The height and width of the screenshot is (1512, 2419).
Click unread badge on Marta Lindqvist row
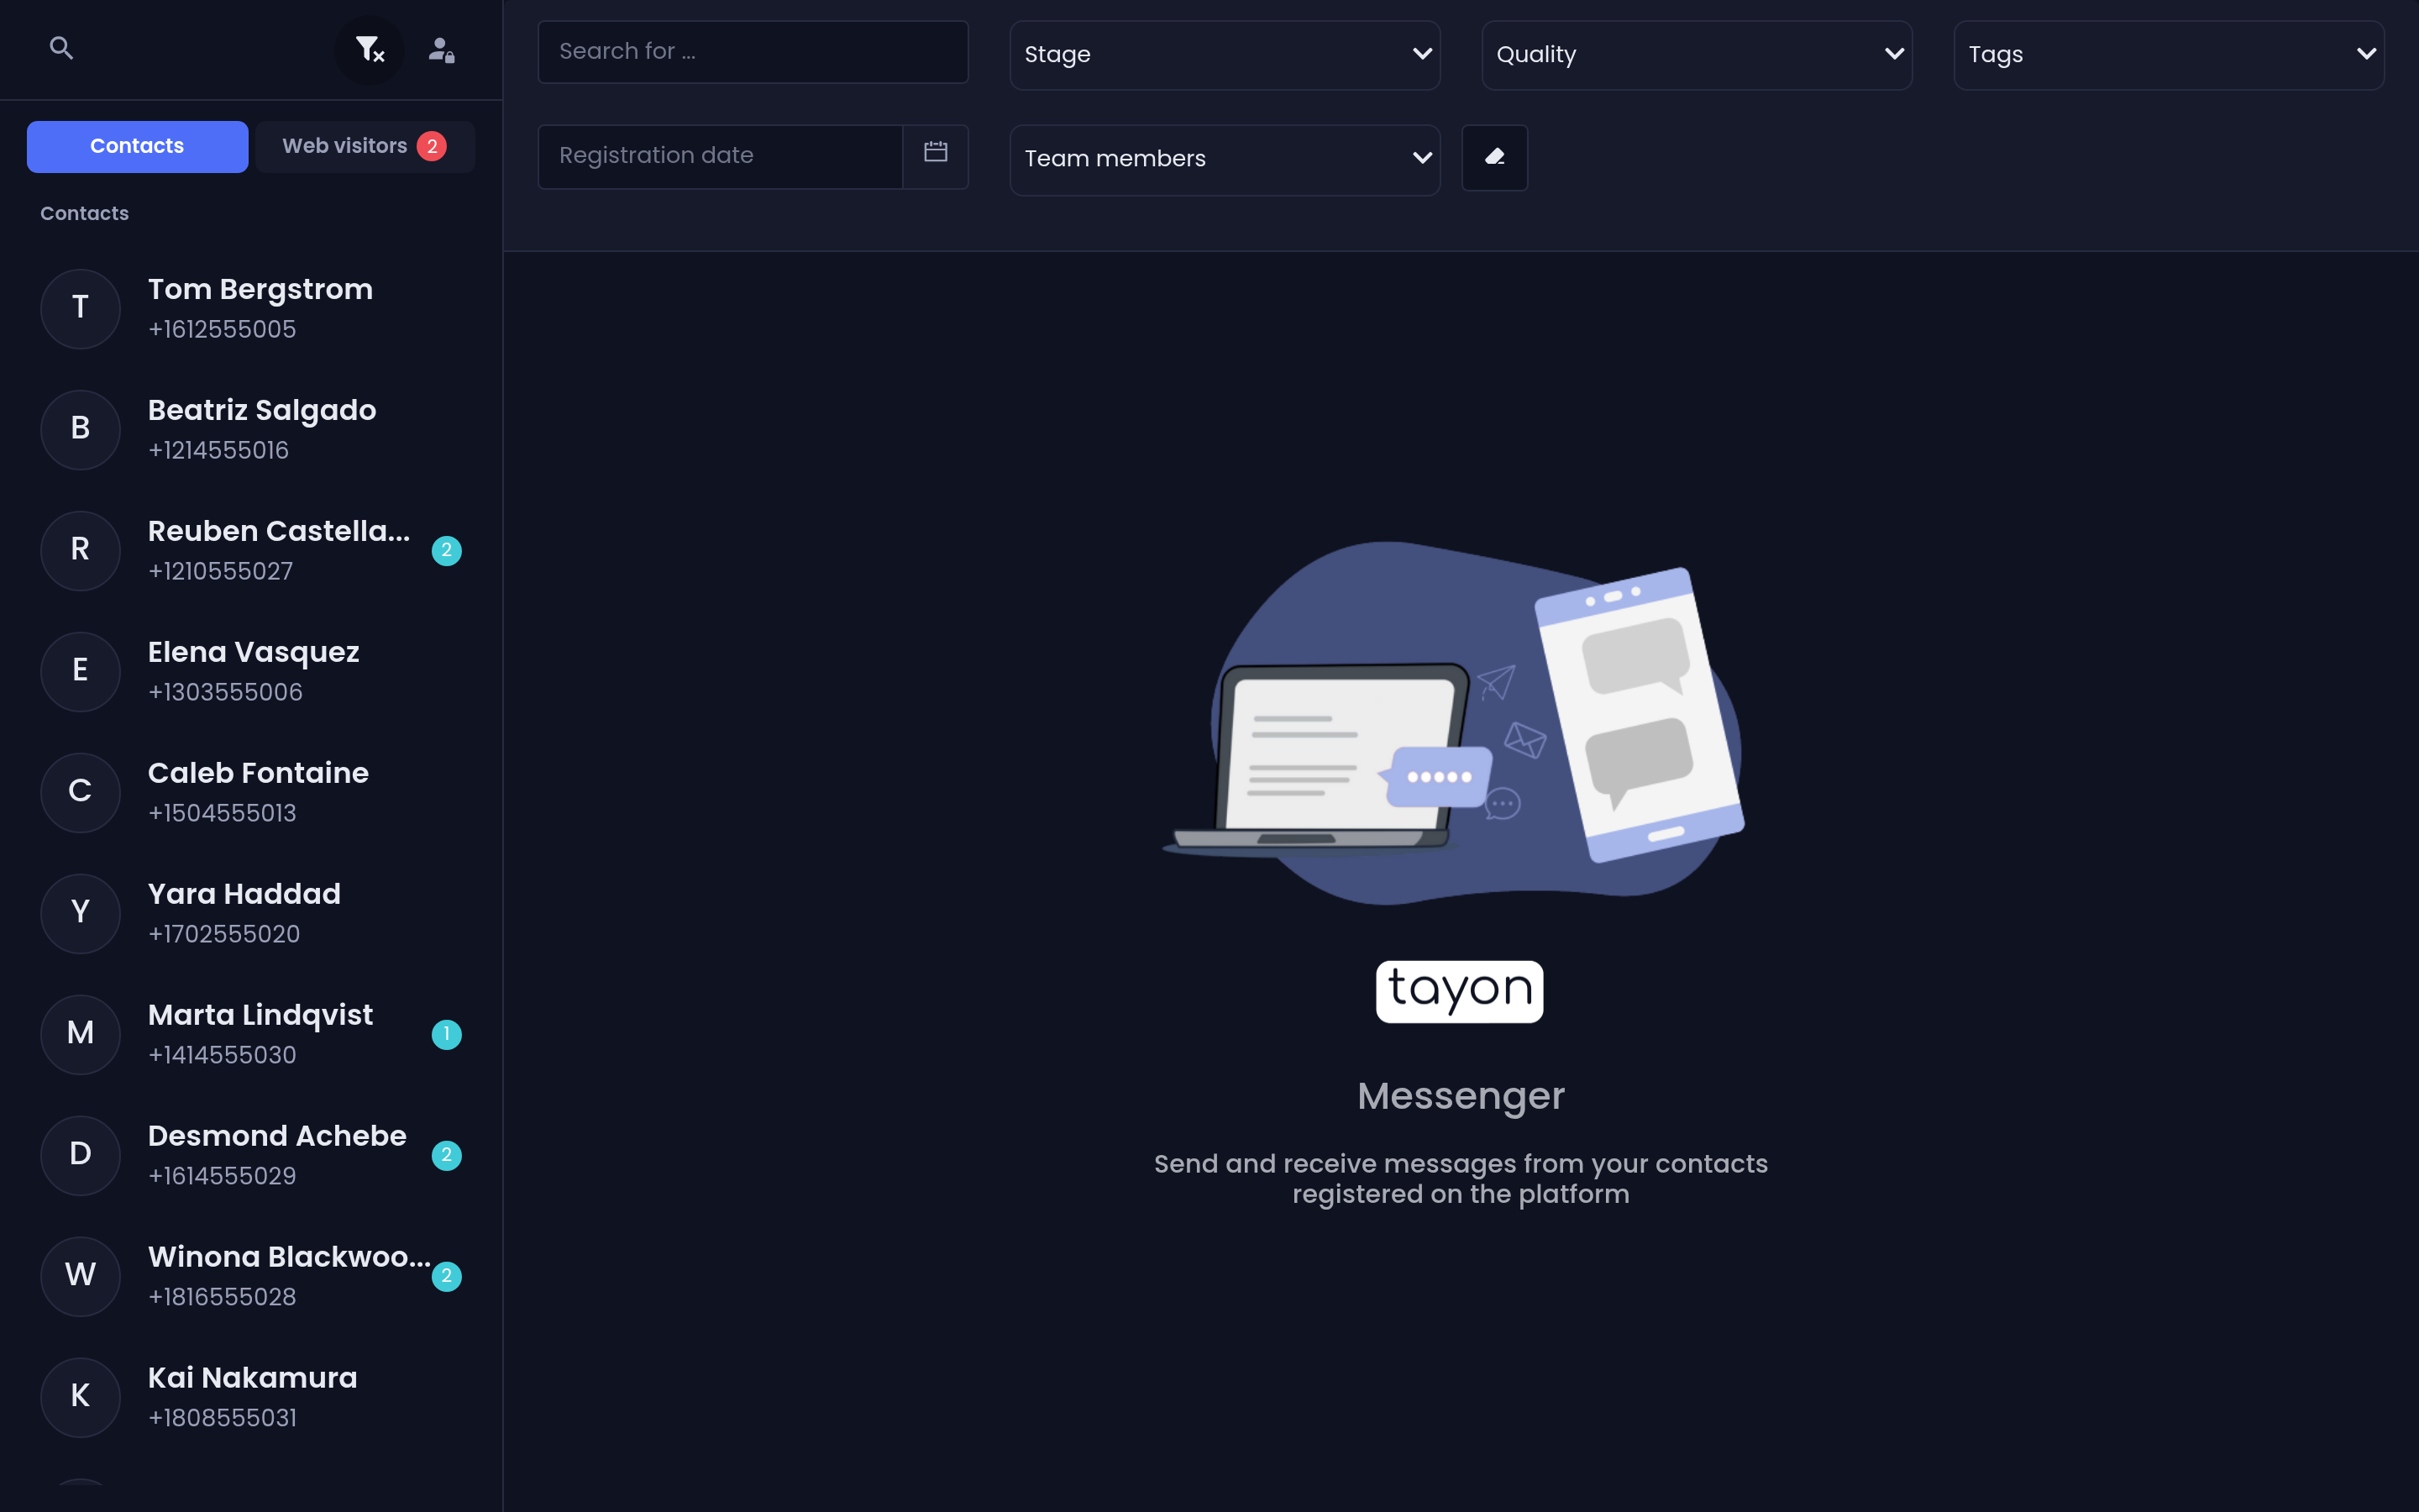point(447,1034)
